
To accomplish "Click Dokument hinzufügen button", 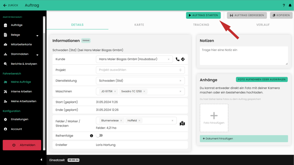I will [x=244, y=139].
